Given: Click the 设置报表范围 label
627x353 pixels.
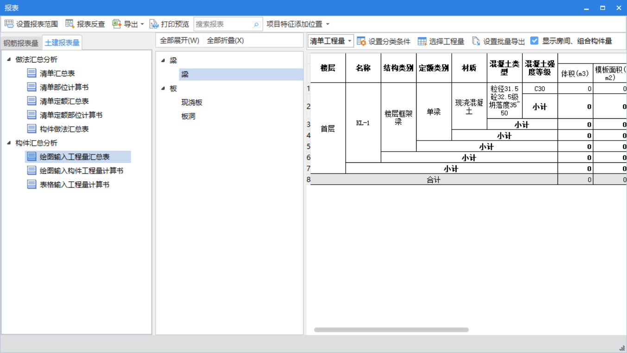Looking at the screenshot, I should (x=37, y=24).
